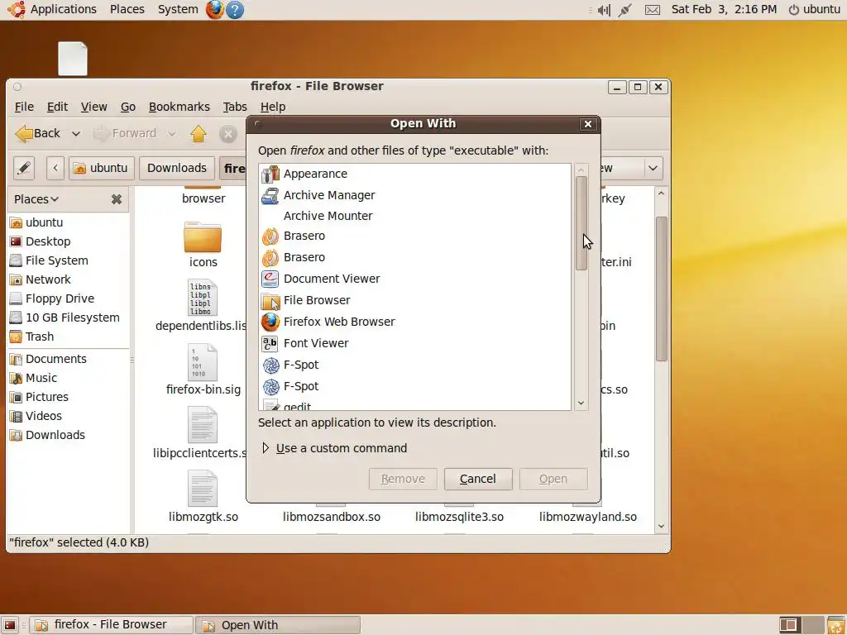Click the file view vertical scrollbar thumb
Screen dimensions: 847x635
coord(661,289)
